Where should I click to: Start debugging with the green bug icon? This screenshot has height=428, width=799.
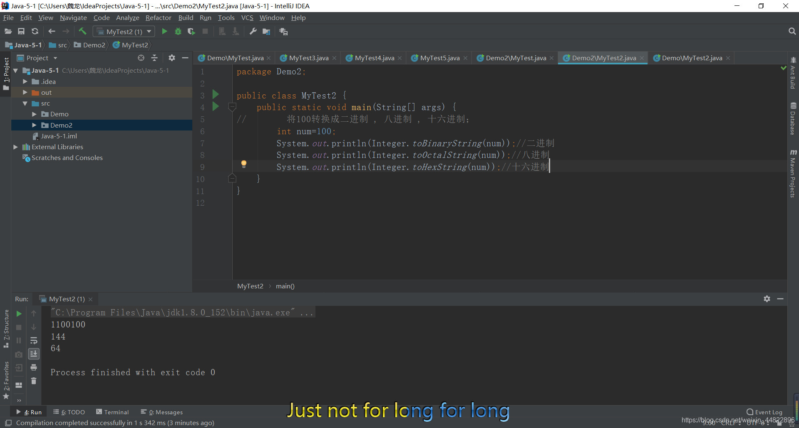178,32
